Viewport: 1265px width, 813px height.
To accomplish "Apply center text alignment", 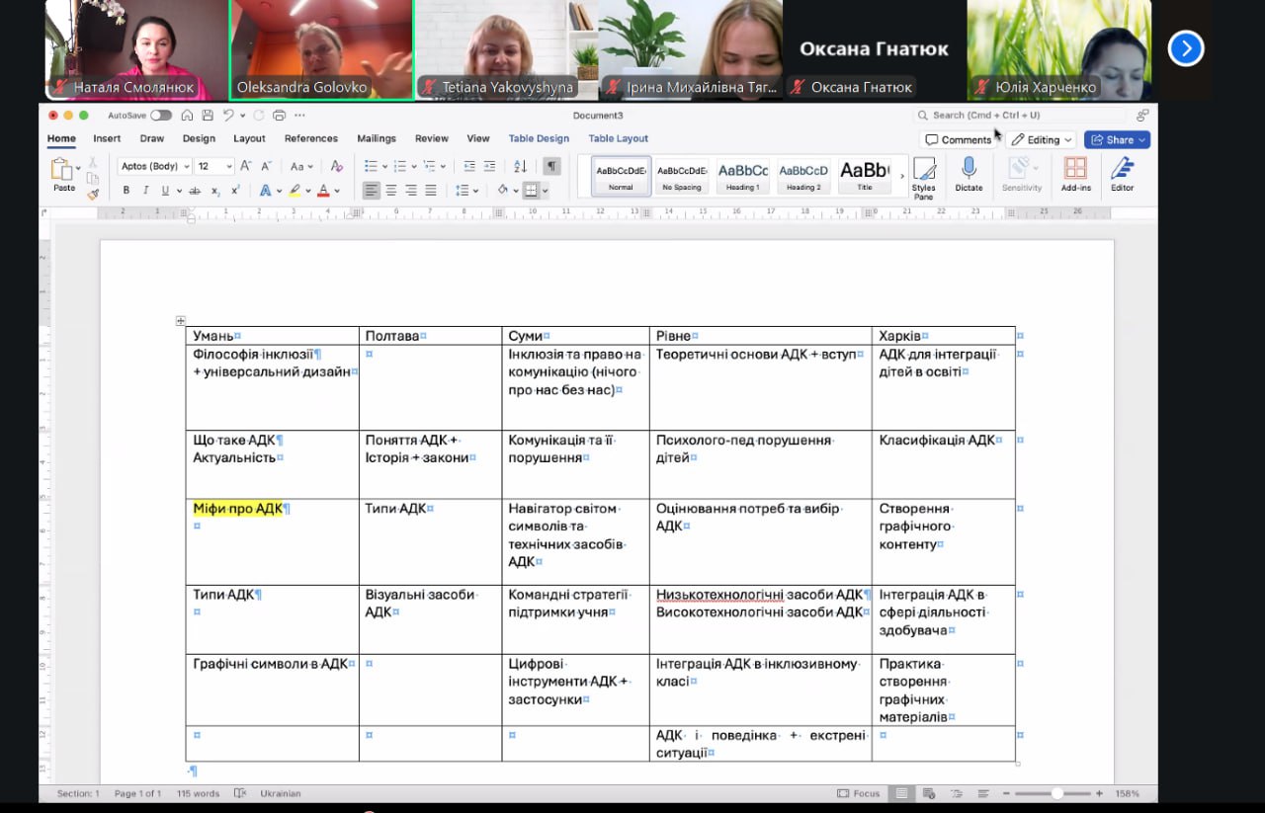I will click(391, 191).
